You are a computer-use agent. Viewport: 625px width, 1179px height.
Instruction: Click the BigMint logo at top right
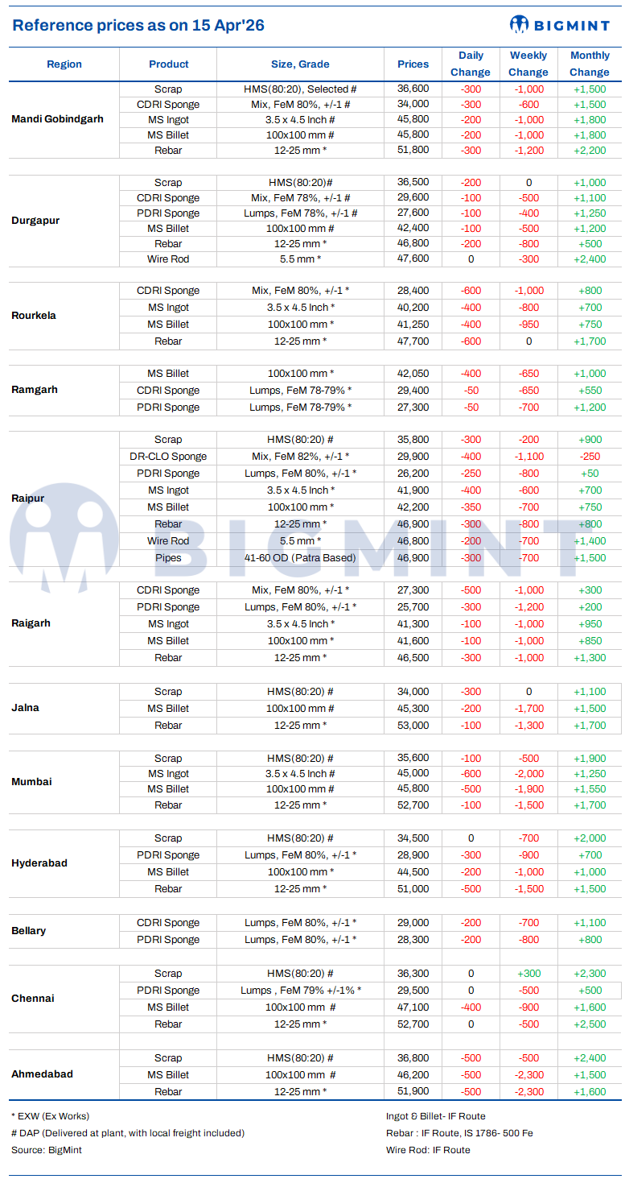[x=560, y=25]
